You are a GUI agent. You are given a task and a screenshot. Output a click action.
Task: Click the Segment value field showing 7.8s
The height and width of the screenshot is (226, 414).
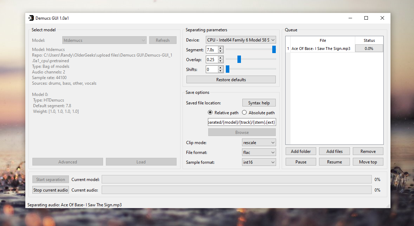tap(212, 50)
